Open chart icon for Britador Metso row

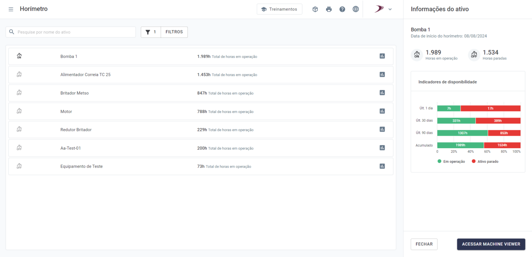(x=382, y=93)
